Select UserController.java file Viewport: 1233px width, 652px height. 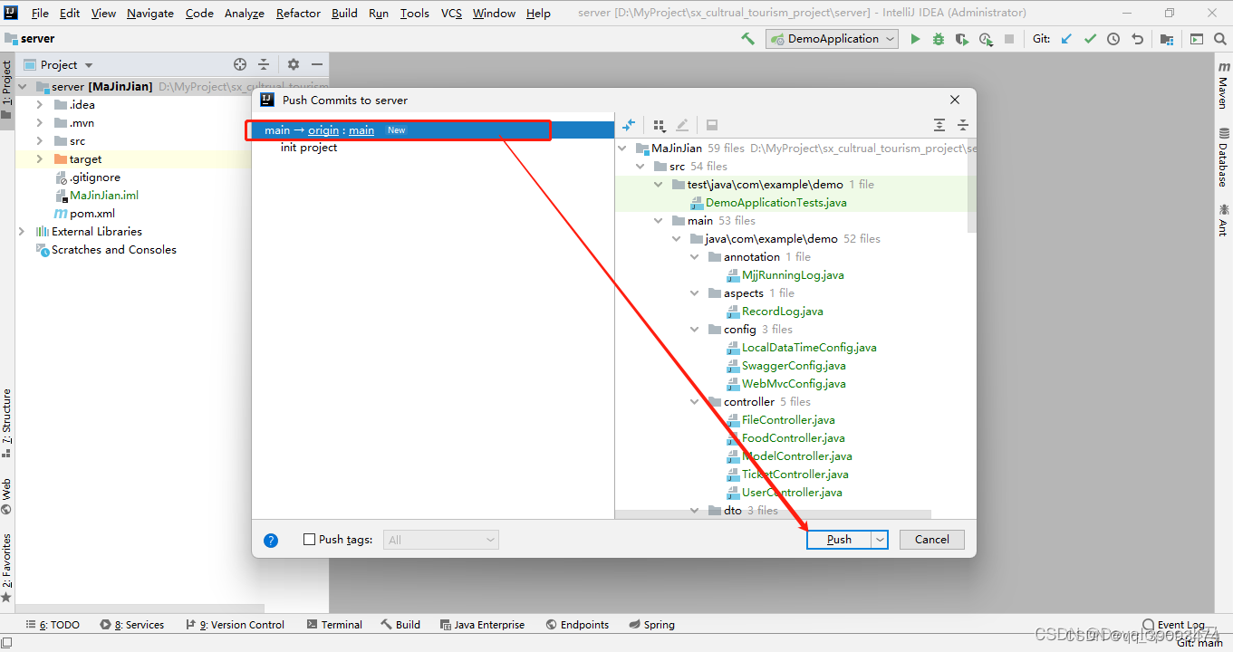[792, 493]
